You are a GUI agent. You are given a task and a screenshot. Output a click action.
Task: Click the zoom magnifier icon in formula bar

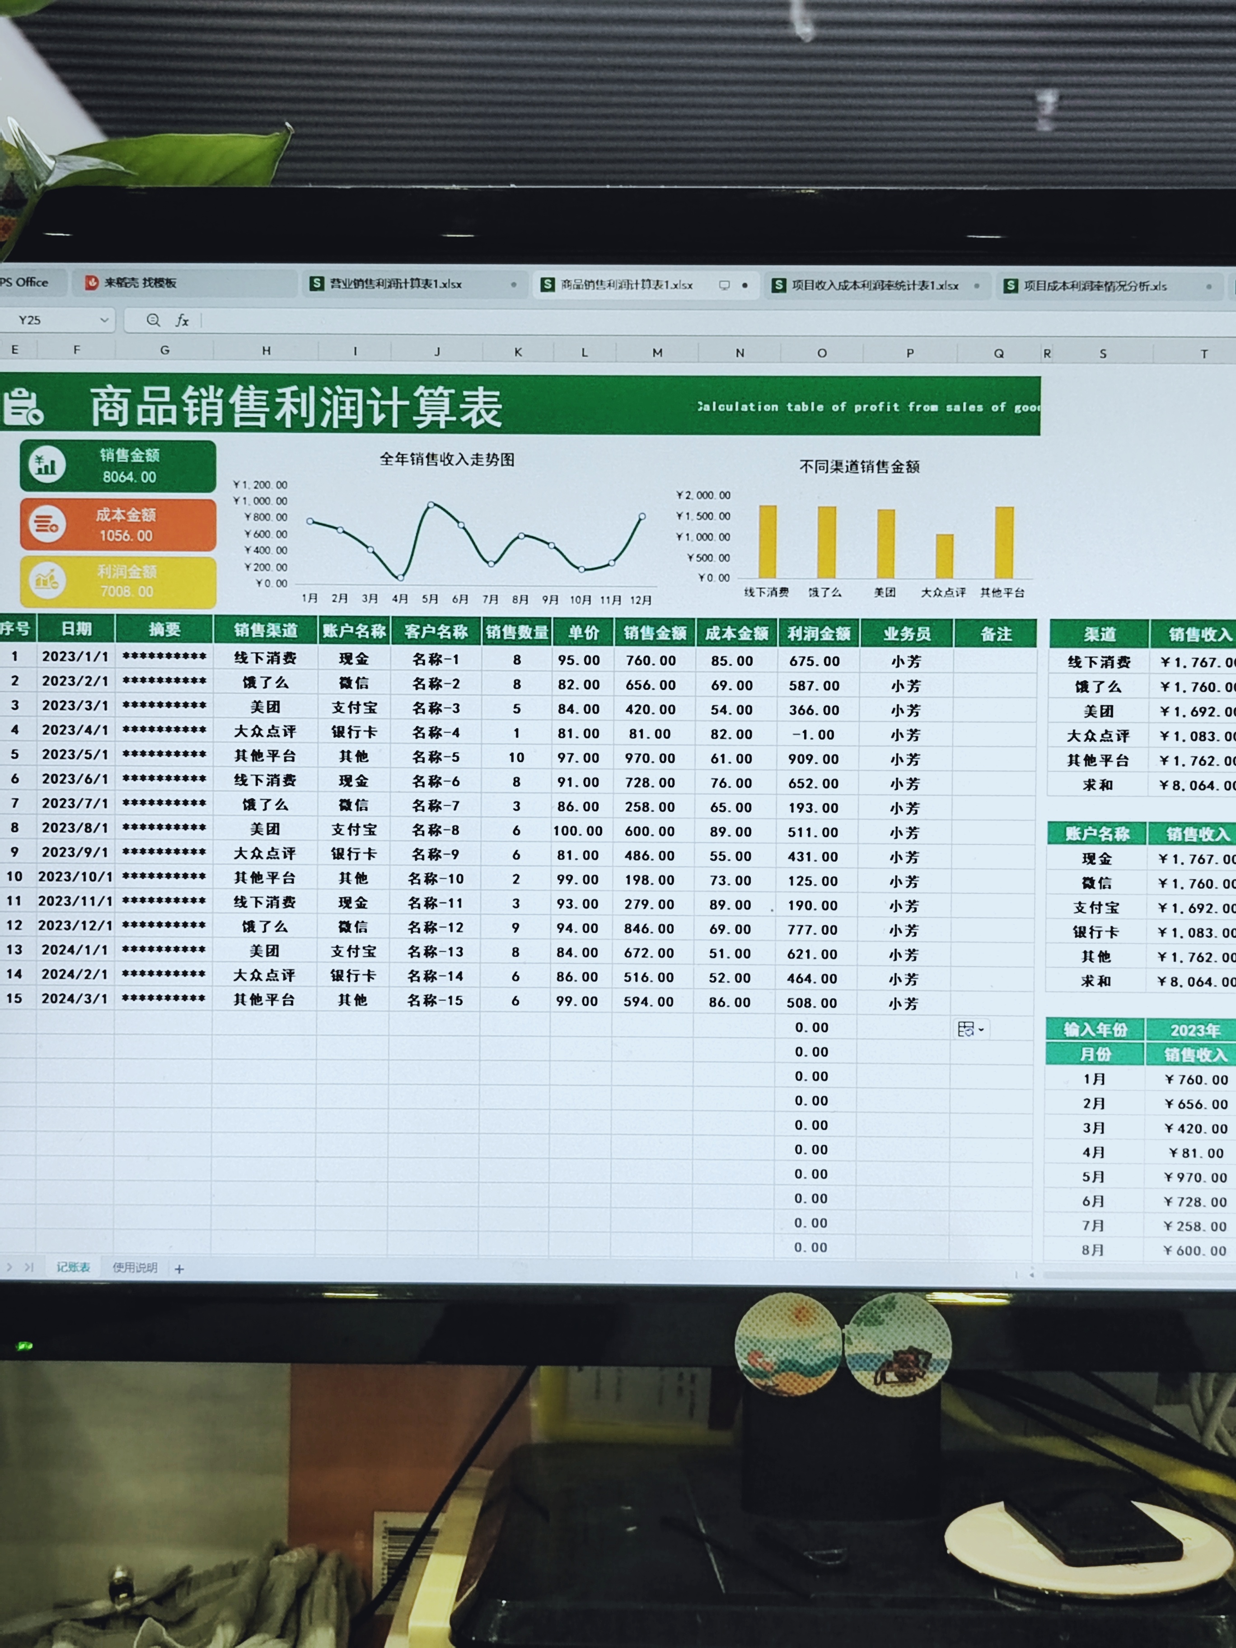click(x=154, y=320)
